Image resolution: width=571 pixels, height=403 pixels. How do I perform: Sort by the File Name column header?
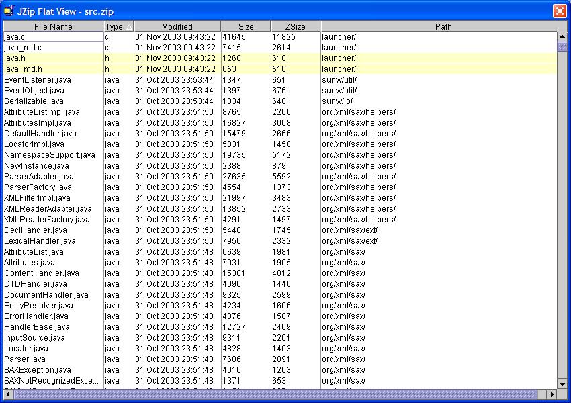tap(53, 27)
